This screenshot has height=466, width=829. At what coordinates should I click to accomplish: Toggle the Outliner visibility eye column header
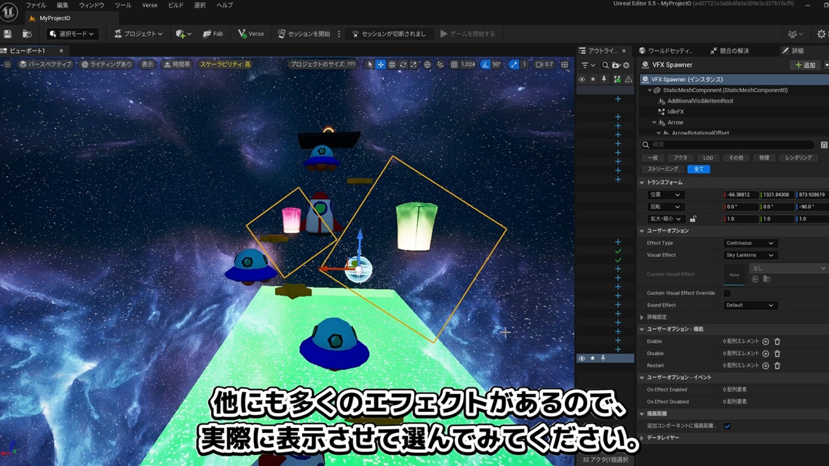coord(582,79)
